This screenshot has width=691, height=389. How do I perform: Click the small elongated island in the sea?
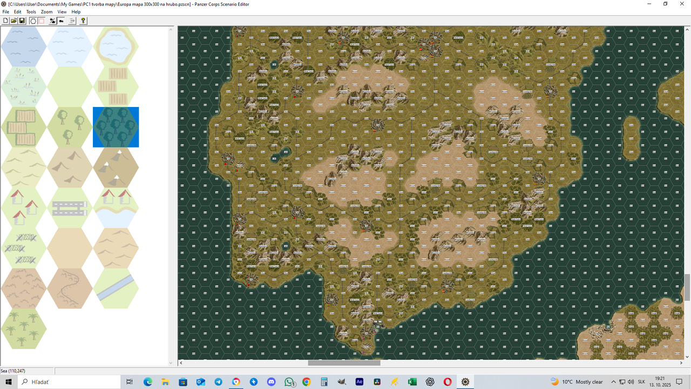tap(631, 138)
